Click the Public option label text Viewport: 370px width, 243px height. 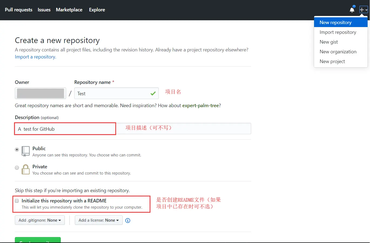[39, 149]
